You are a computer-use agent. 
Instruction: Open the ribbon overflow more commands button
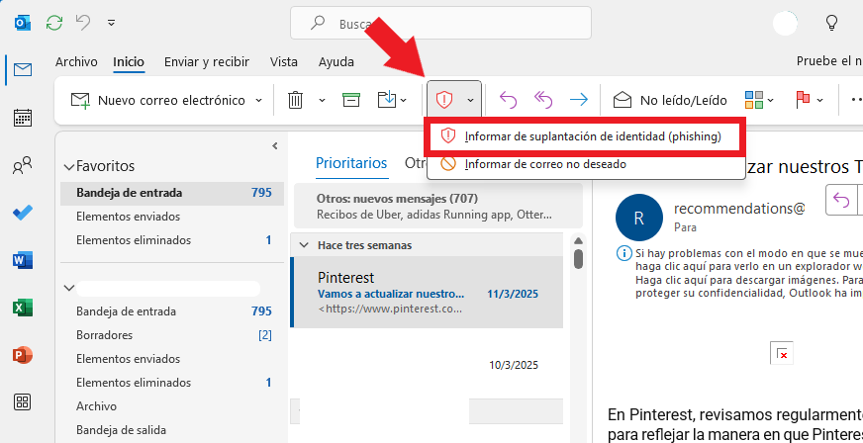[856, 100]
